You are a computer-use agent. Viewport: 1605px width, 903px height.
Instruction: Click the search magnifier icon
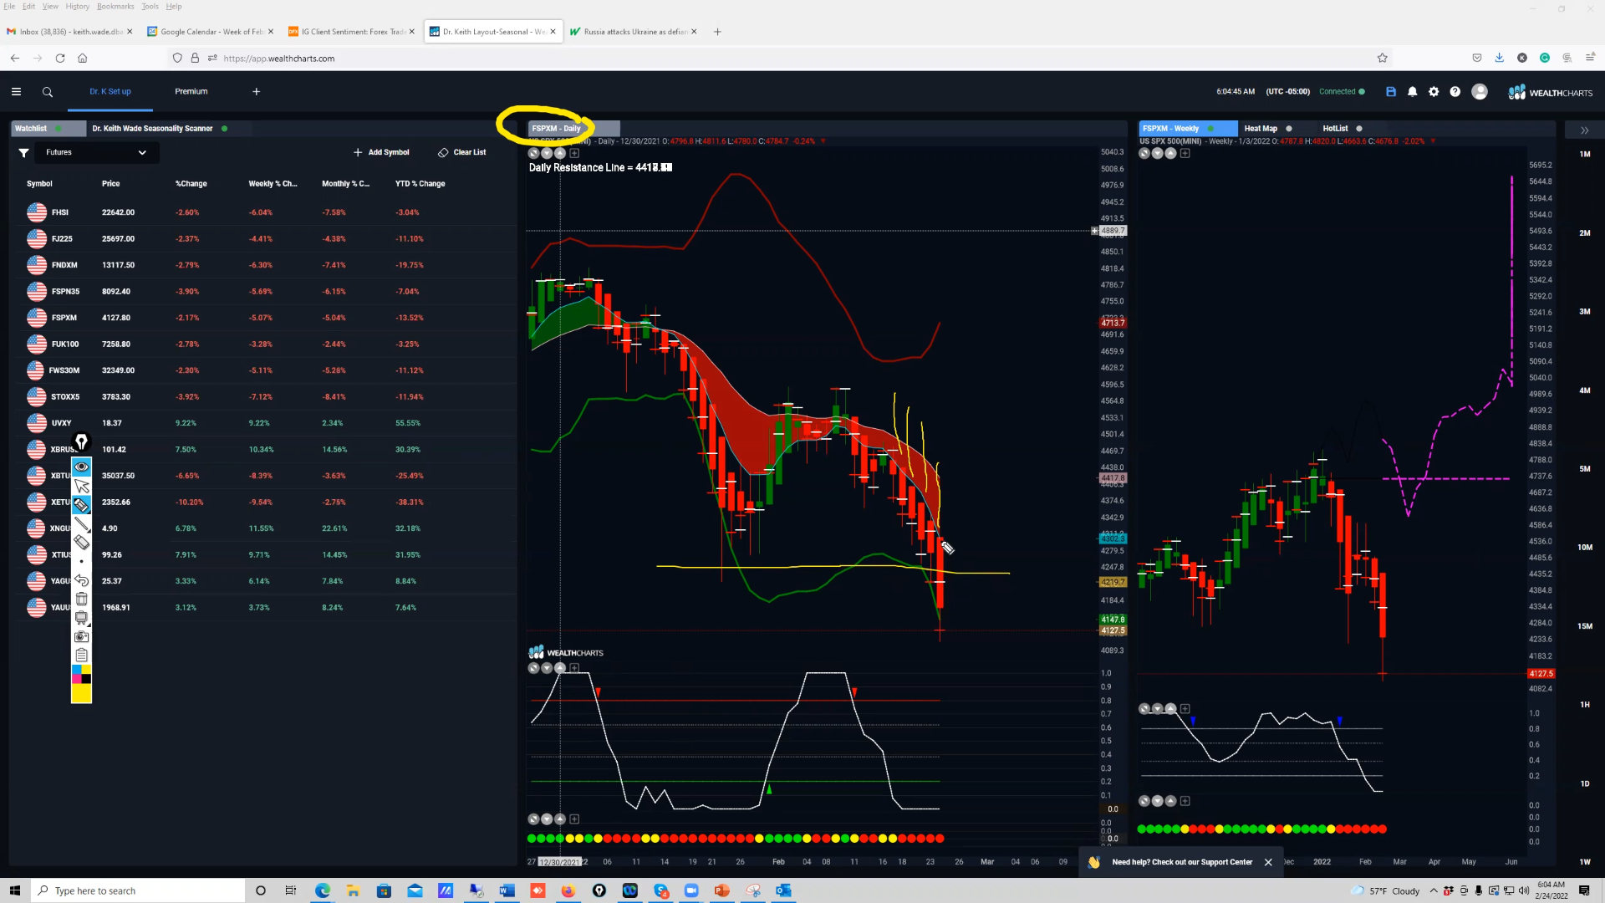[x=48, y=92]
